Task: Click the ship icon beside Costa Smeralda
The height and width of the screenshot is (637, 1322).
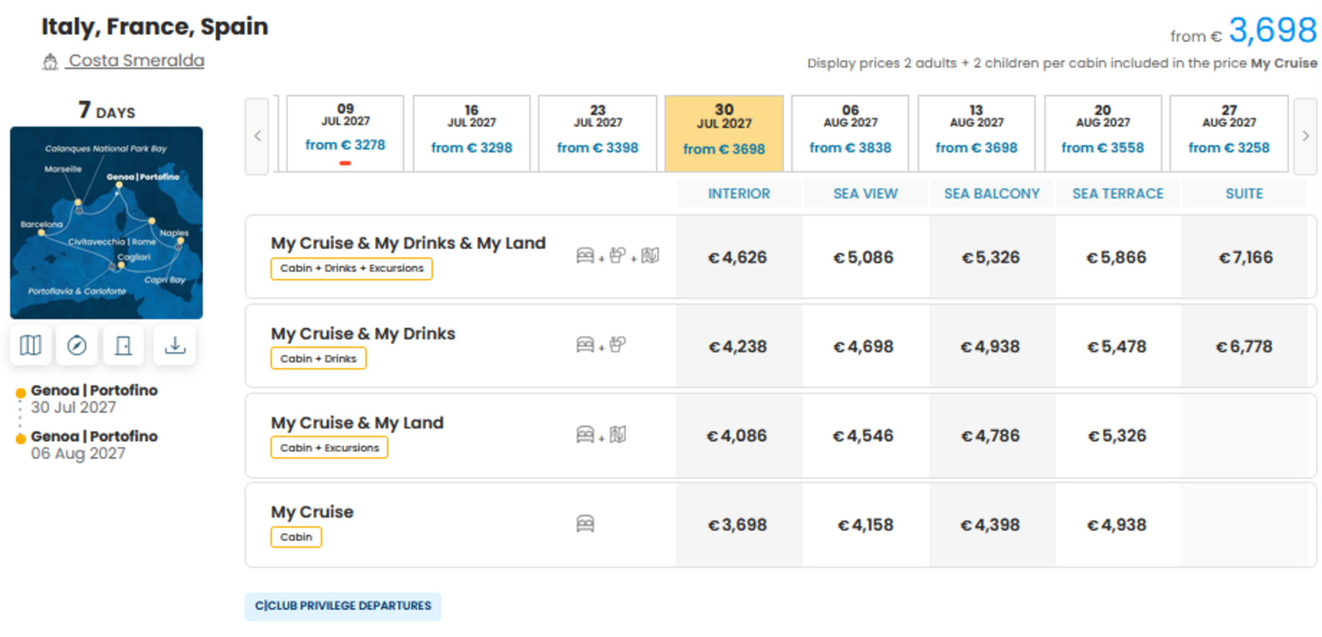Action: tap(50, 61)
